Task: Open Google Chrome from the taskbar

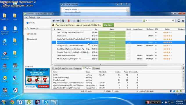Action: tap(12, 102)
